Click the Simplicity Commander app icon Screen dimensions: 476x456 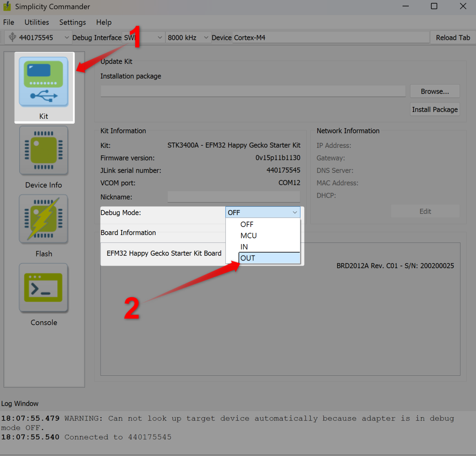coord(7,7)
